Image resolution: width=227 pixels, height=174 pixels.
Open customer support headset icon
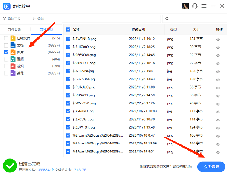pyautogui.click(x=194, y=6)
